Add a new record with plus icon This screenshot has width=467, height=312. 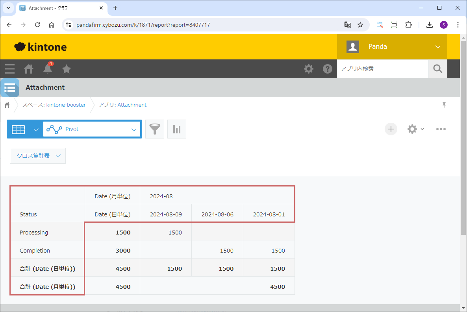coord(391,129)
